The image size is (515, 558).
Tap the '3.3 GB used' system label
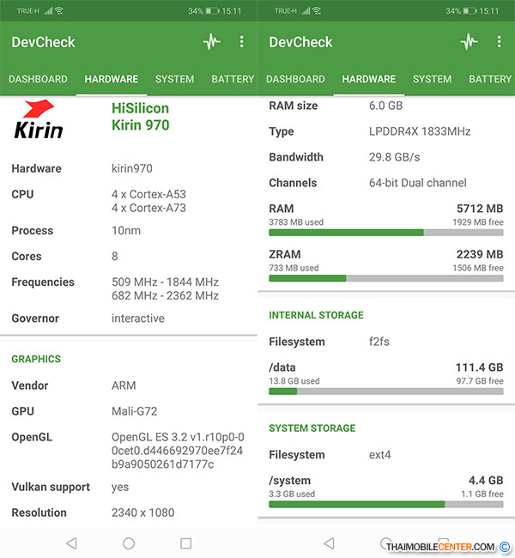[292, 494]
